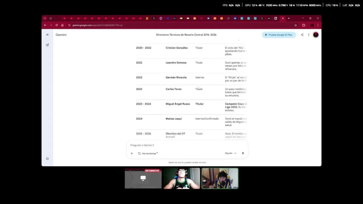Screen dimensions: 363x204
Task: Start a new chat with pencil icon
Action: pyautogui.click(x=47, y=45)
